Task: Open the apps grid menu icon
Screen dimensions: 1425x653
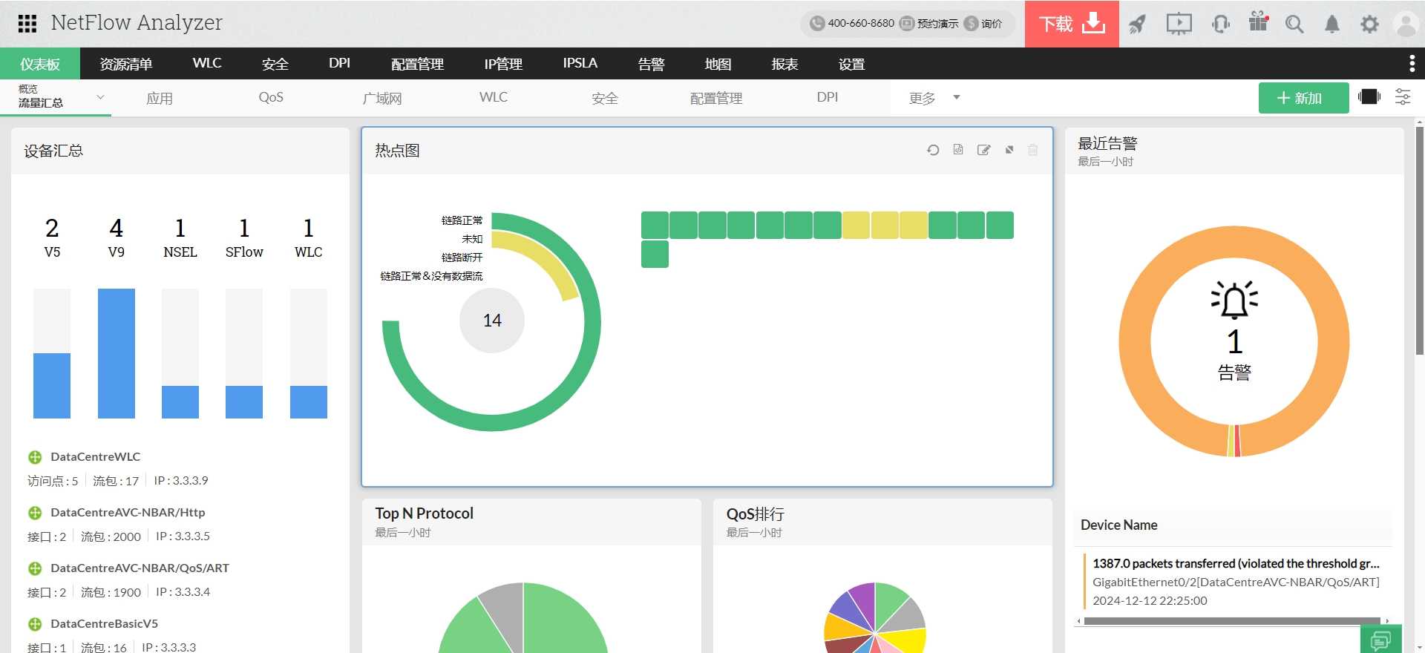Action: tap(27, 24)
